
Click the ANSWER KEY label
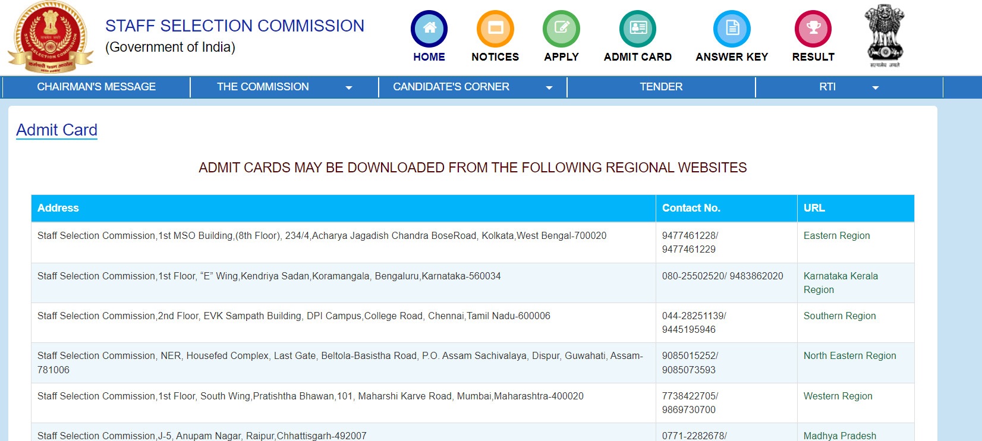pyautogui.click(x=732, y=57)
